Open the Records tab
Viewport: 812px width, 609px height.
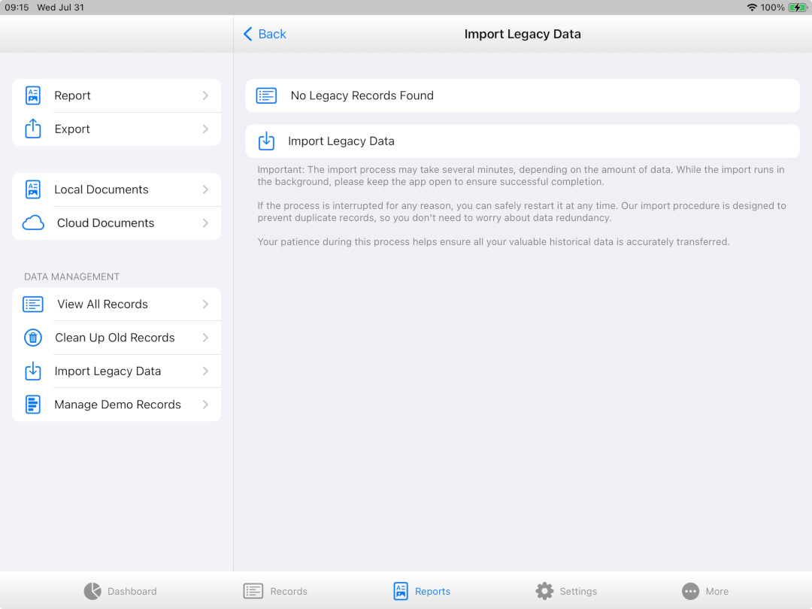(275, 591)
